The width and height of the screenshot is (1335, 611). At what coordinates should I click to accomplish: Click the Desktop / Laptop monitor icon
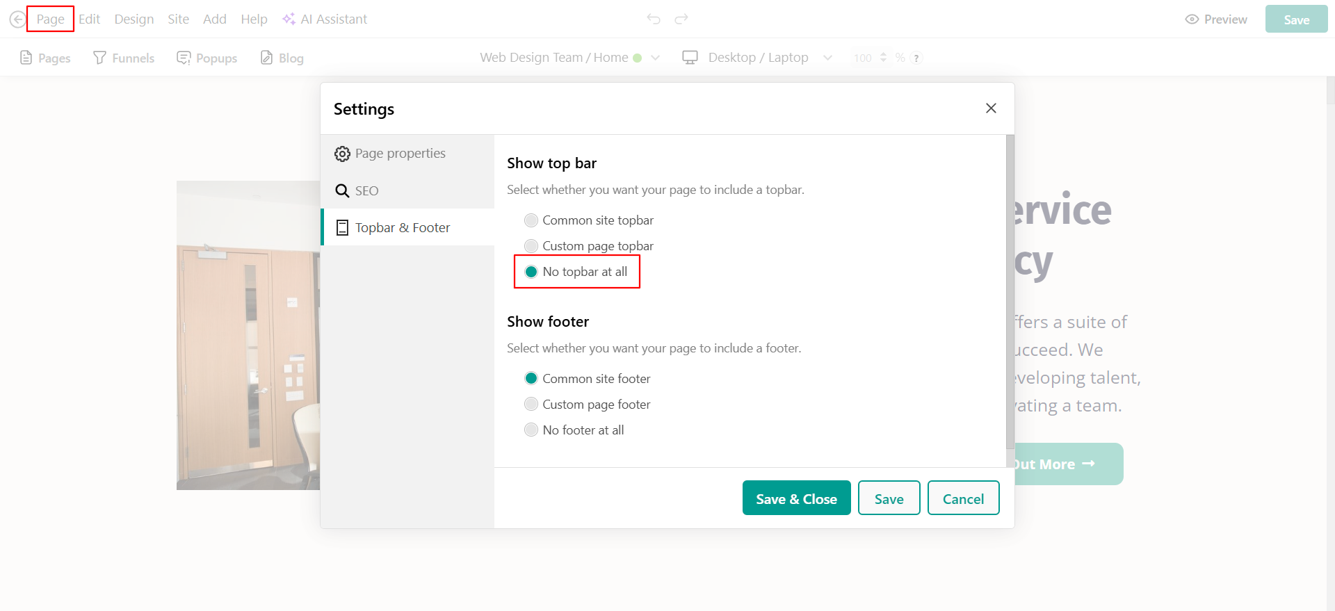point(690,58)
